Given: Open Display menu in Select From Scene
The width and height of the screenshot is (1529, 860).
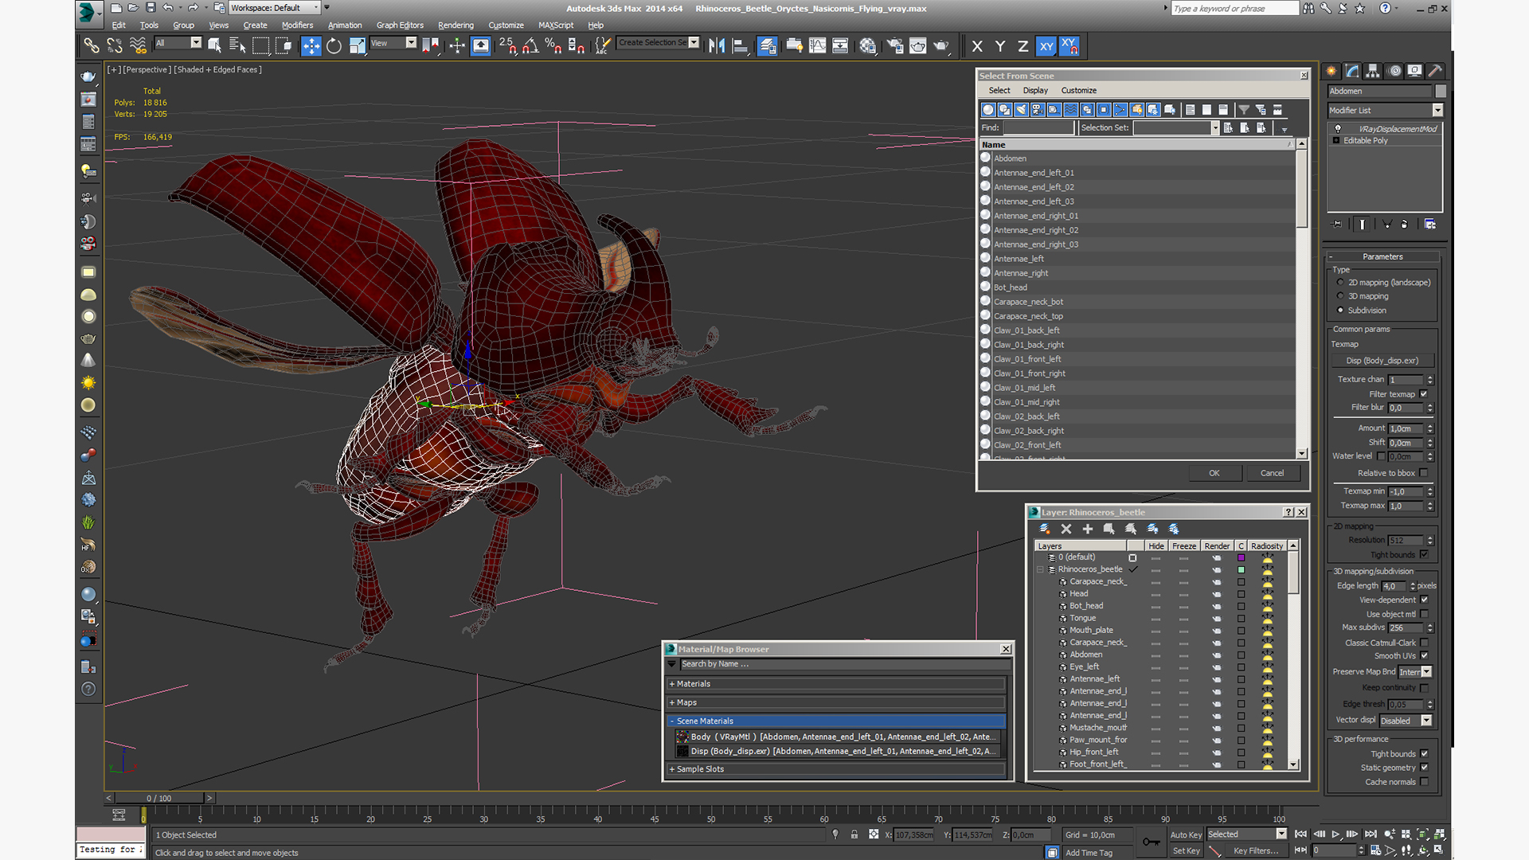Looking at the screenshot, I should [x=1035, y=91].
